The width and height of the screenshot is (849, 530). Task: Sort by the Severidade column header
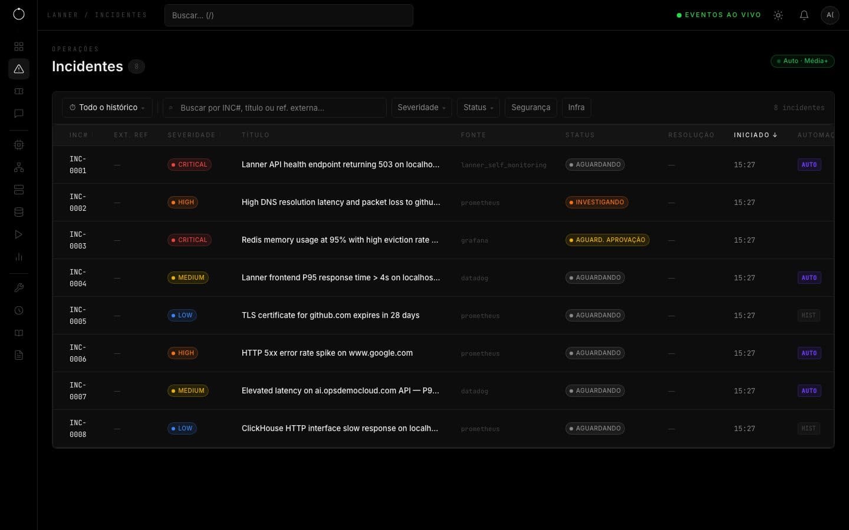192,135
